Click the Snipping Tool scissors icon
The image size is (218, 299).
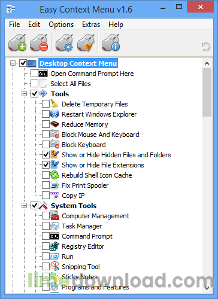click(x=54, y=266)
